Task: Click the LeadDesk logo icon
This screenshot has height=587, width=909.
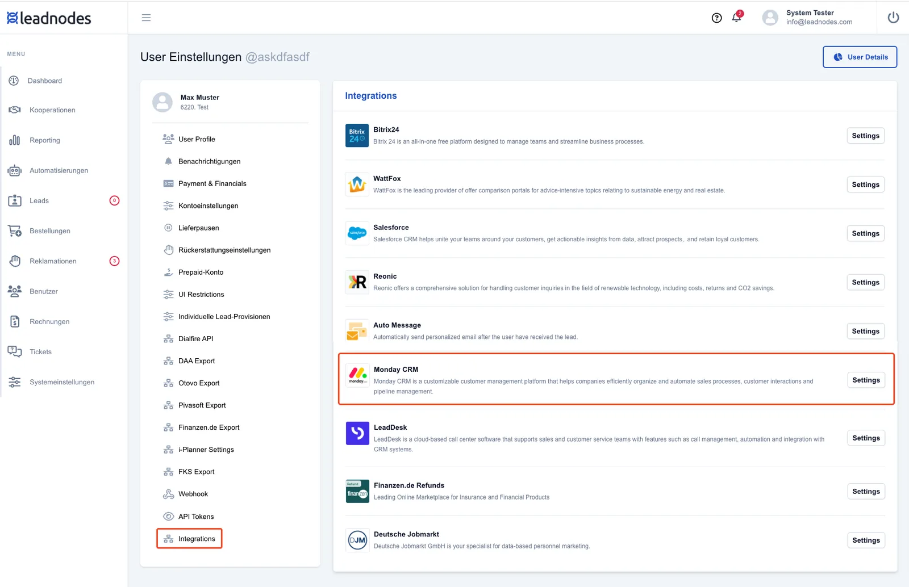Action: pyautogui.click(x=357, y=433)
